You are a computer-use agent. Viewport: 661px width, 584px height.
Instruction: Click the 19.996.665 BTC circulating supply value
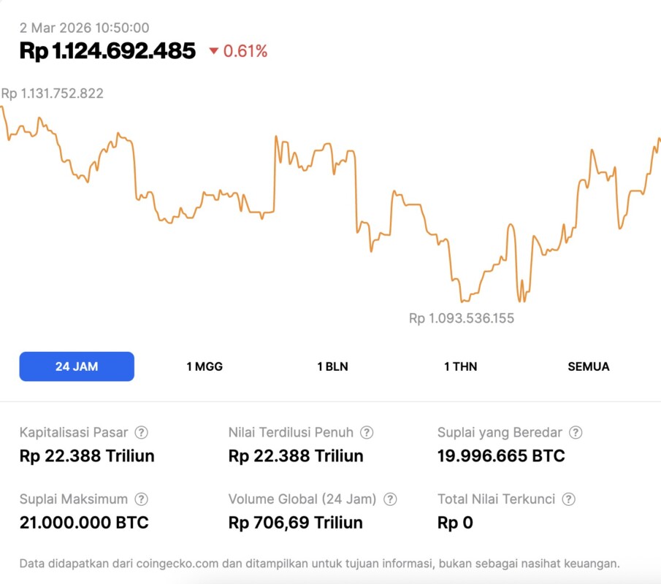tap(501, 456)
